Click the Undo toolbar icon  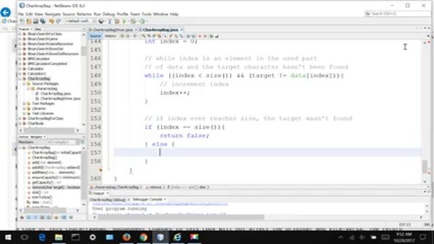pos(52,21)
